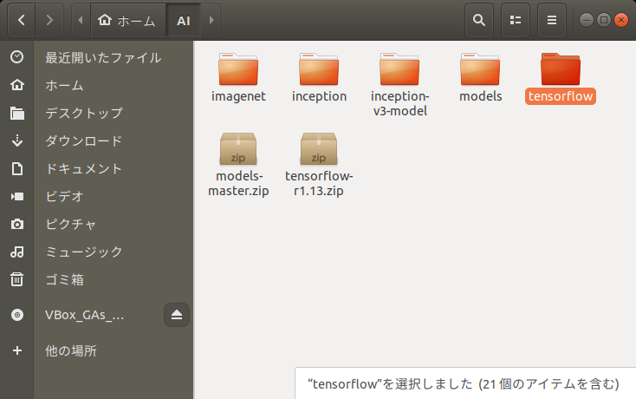The width and height of the screenshot is (636, 399).
Task: Open VBox_GAs_… disc in sidebar
Action: tap(84, 315)
